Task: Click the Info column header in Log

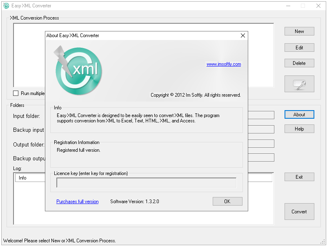Action: pyautogui.click(x=30, y=178)
